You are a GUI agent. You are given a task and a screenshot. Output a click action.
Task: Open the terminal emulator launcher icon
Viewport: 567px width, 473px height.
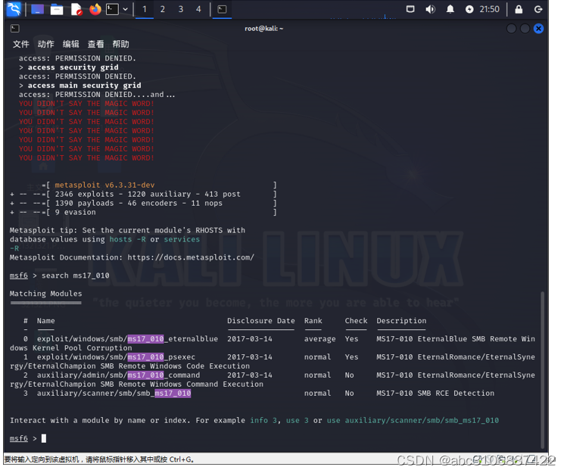(112, 9)
